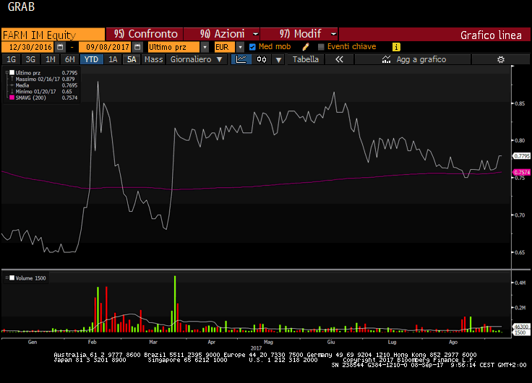Select the candlestick chart type icon
This screenshot has height=383, width=532.
pyautogui.click(x=262, y=59)
